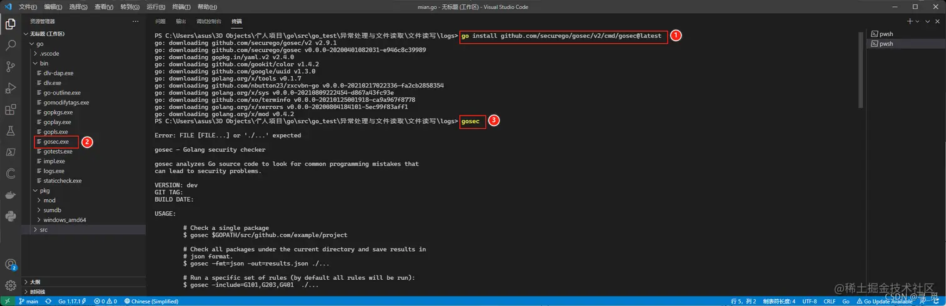
Task: Open the terminal launch profile dropdown arrow
Action: [x=917, y=21]
